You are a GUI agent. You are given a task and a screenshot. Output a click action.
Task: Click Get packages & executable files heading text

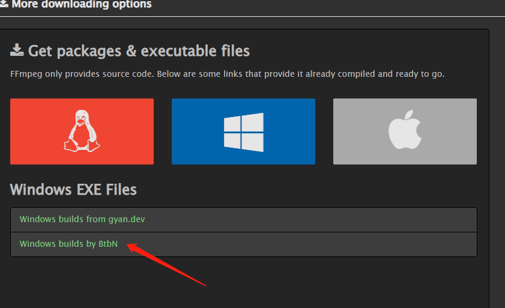coord(139,51)
